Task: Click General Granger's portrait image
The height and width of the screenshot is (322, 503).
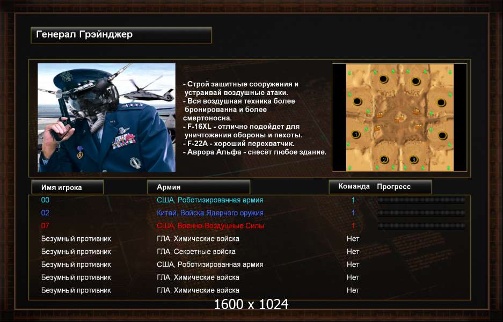Action: point(106,118)
